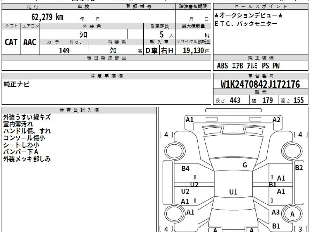Click the 走行 column header
This screenshot has height=232, width=310.
[33, 7]
